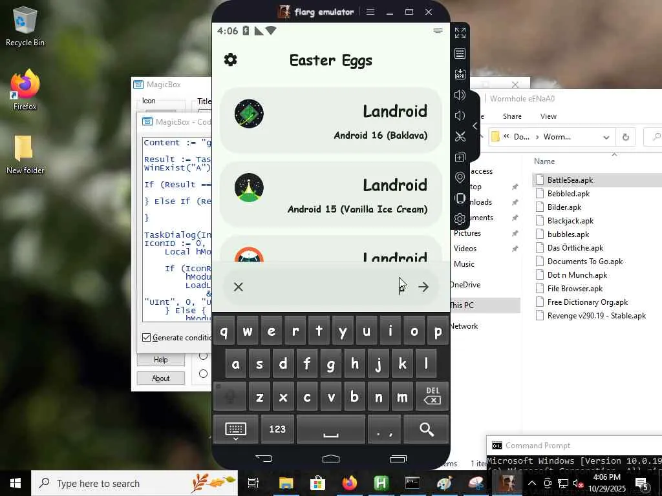Select Free Dictionary Org.apk file

(587, 302)
